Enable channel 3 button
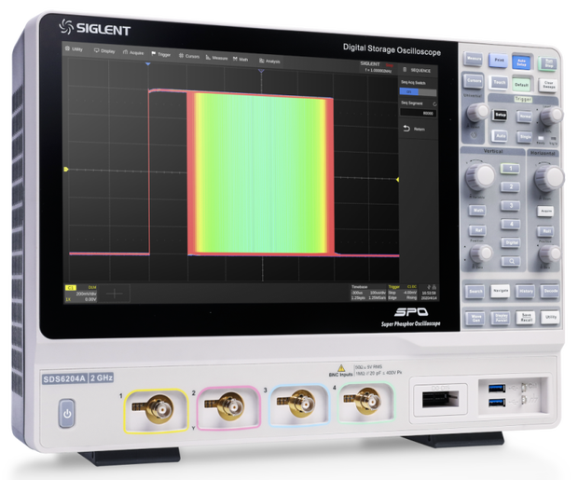Screen dimensions: 578x480 pyautogui.click(x=511, y=206)
